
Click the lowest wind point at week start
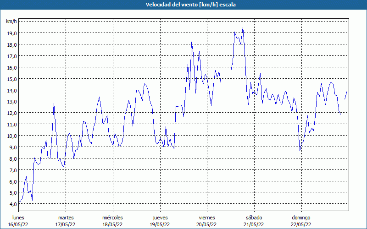pos(19,202)
